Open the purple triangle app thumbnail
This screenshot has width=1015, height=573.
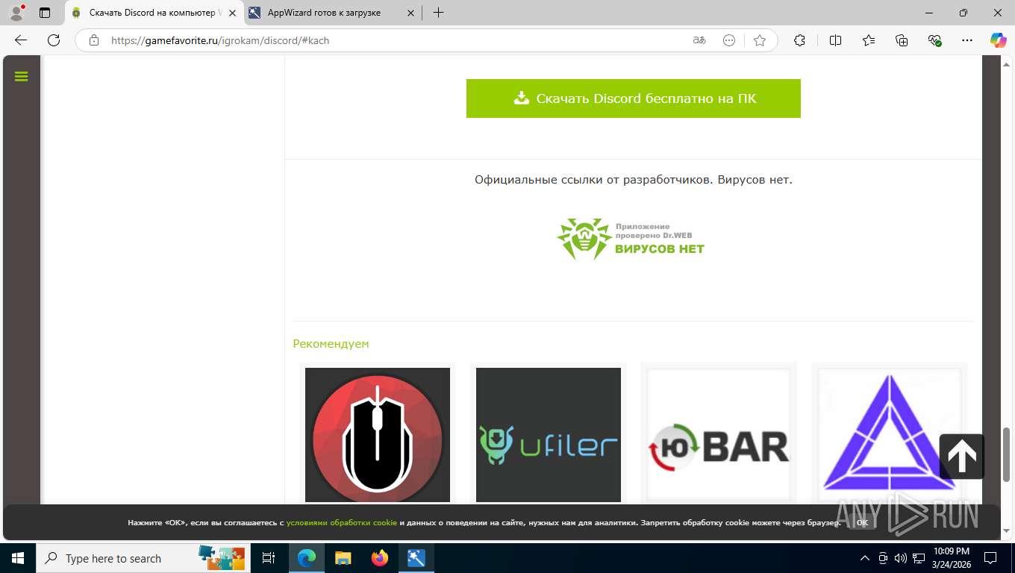889,435
